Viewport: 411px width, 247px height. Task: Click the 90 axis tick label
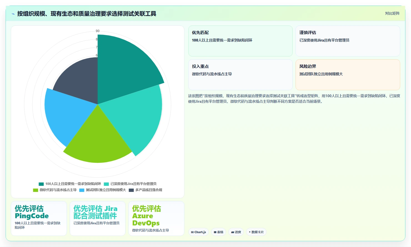[97, 31]
